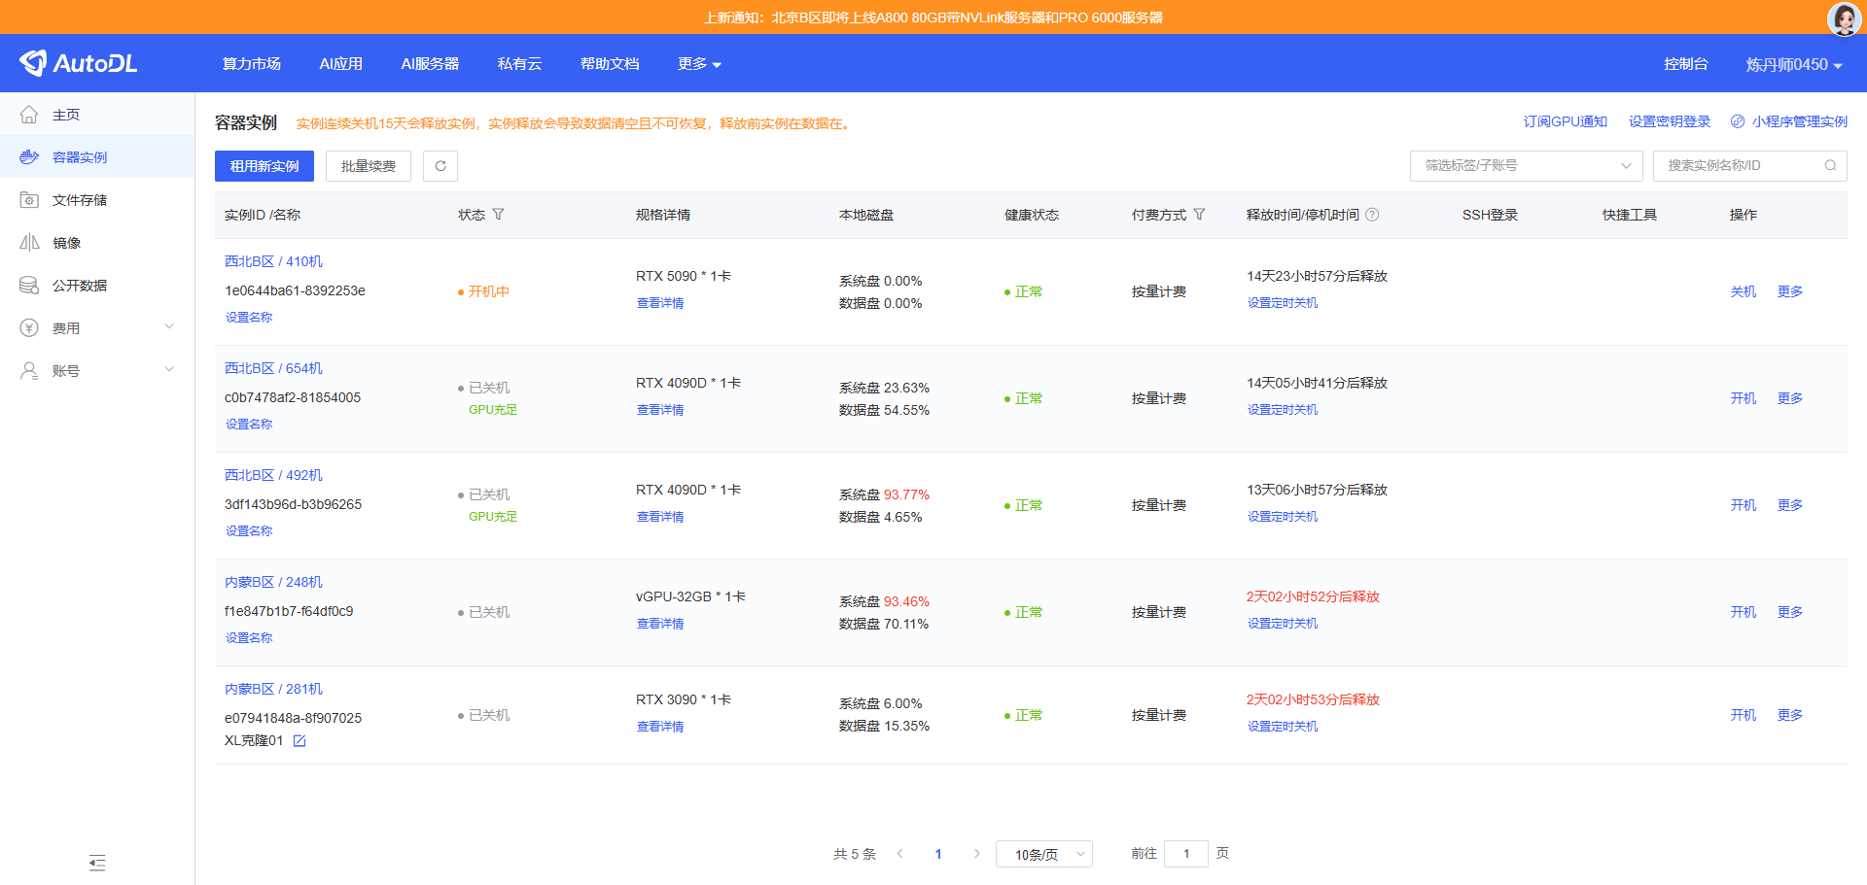Viewport: 1867px width, 885px height.
Task: Click the 前往 page number input box
Action: click(1185, 854)
